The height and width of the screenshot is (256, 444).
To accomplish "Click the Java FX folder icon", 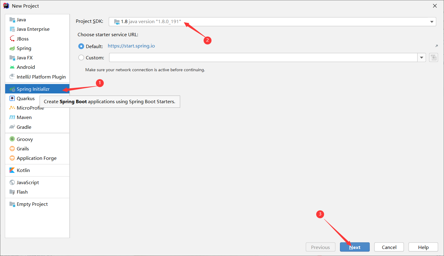I will point(12,58).
